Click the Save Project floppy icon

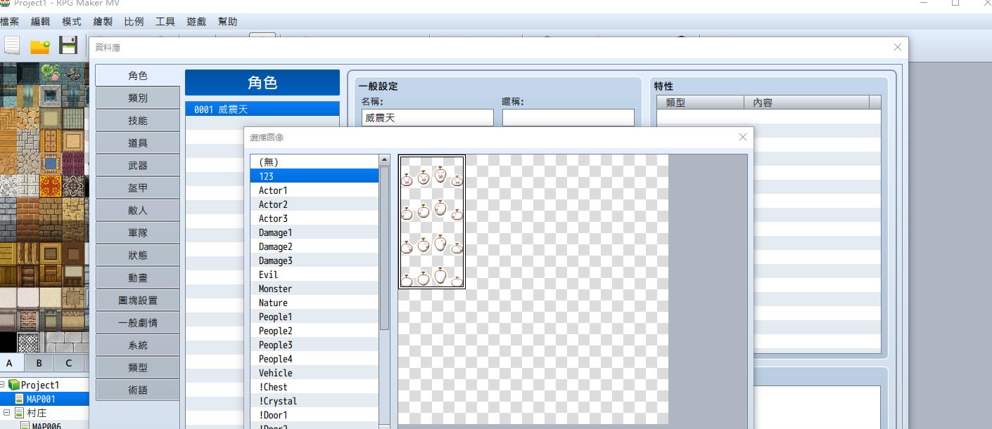click(x=68, y=46)
